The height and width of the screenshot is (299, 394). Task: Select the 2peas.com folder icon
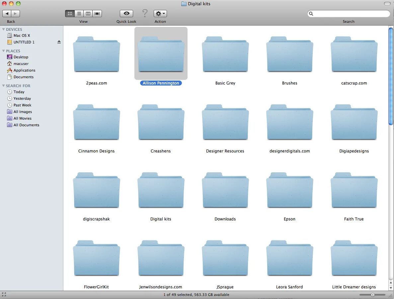click(97, 54)
